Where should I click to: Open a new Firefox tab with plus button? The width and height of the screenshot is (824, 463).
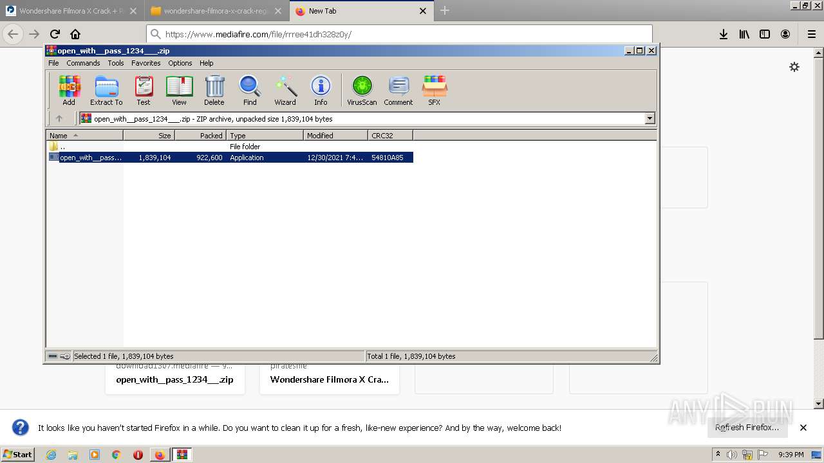tap(445, 10)
